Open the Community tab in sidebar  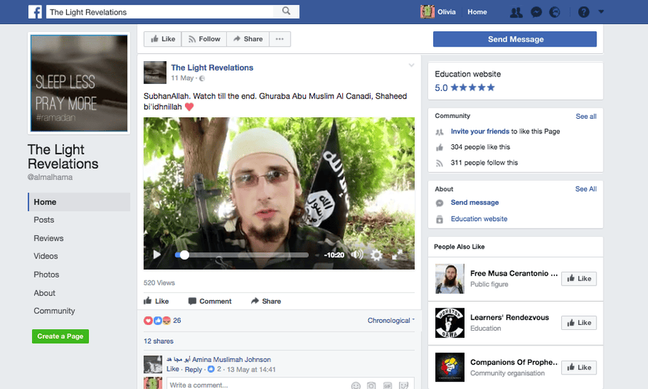pos(54,311)
